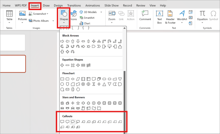Choose the Rectangular callout shape
220x134 pixels.
pos(62,122)
